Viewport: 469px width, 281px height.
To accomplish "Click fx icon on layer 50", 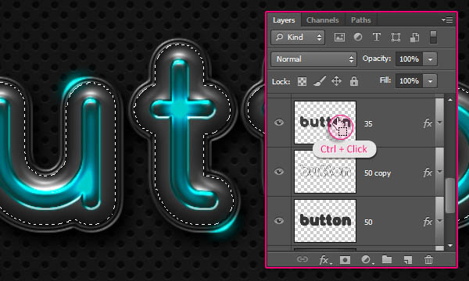I will pos(428,222).
